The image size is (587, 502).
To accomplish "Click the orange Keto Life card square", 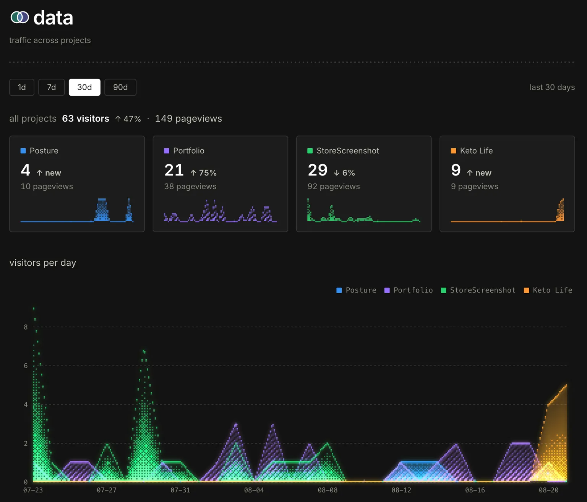I will (453, 151).
